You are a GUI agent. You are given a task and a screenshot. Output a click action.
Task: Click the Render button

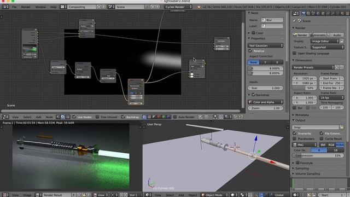click(x=300, y=35)
